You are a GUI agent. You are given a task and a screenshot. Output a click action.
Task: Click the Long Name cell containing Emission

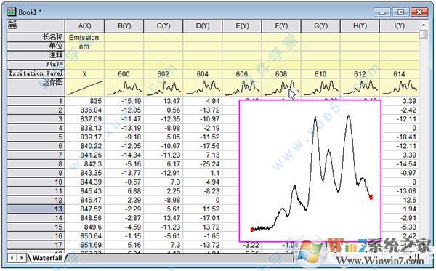(x=84, y=37)
